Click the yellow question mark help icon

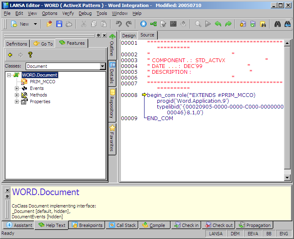click(30, 55)
